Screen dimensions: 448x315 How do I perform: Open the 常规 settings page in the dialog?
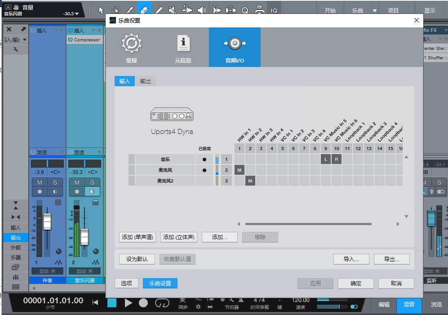131,47
